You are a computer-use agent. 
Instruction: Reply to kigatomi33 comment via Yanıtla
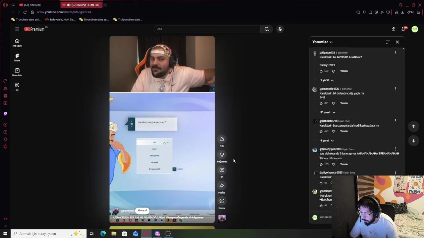(x=344, y=71)
